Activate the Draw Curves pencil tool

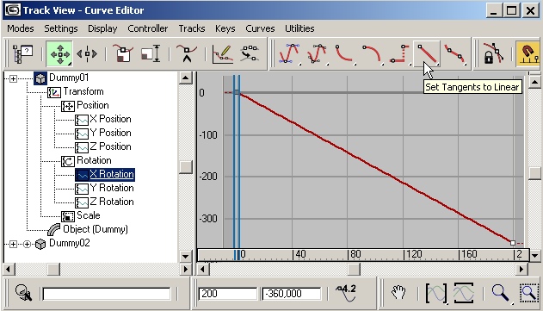(x=223, y=53)
